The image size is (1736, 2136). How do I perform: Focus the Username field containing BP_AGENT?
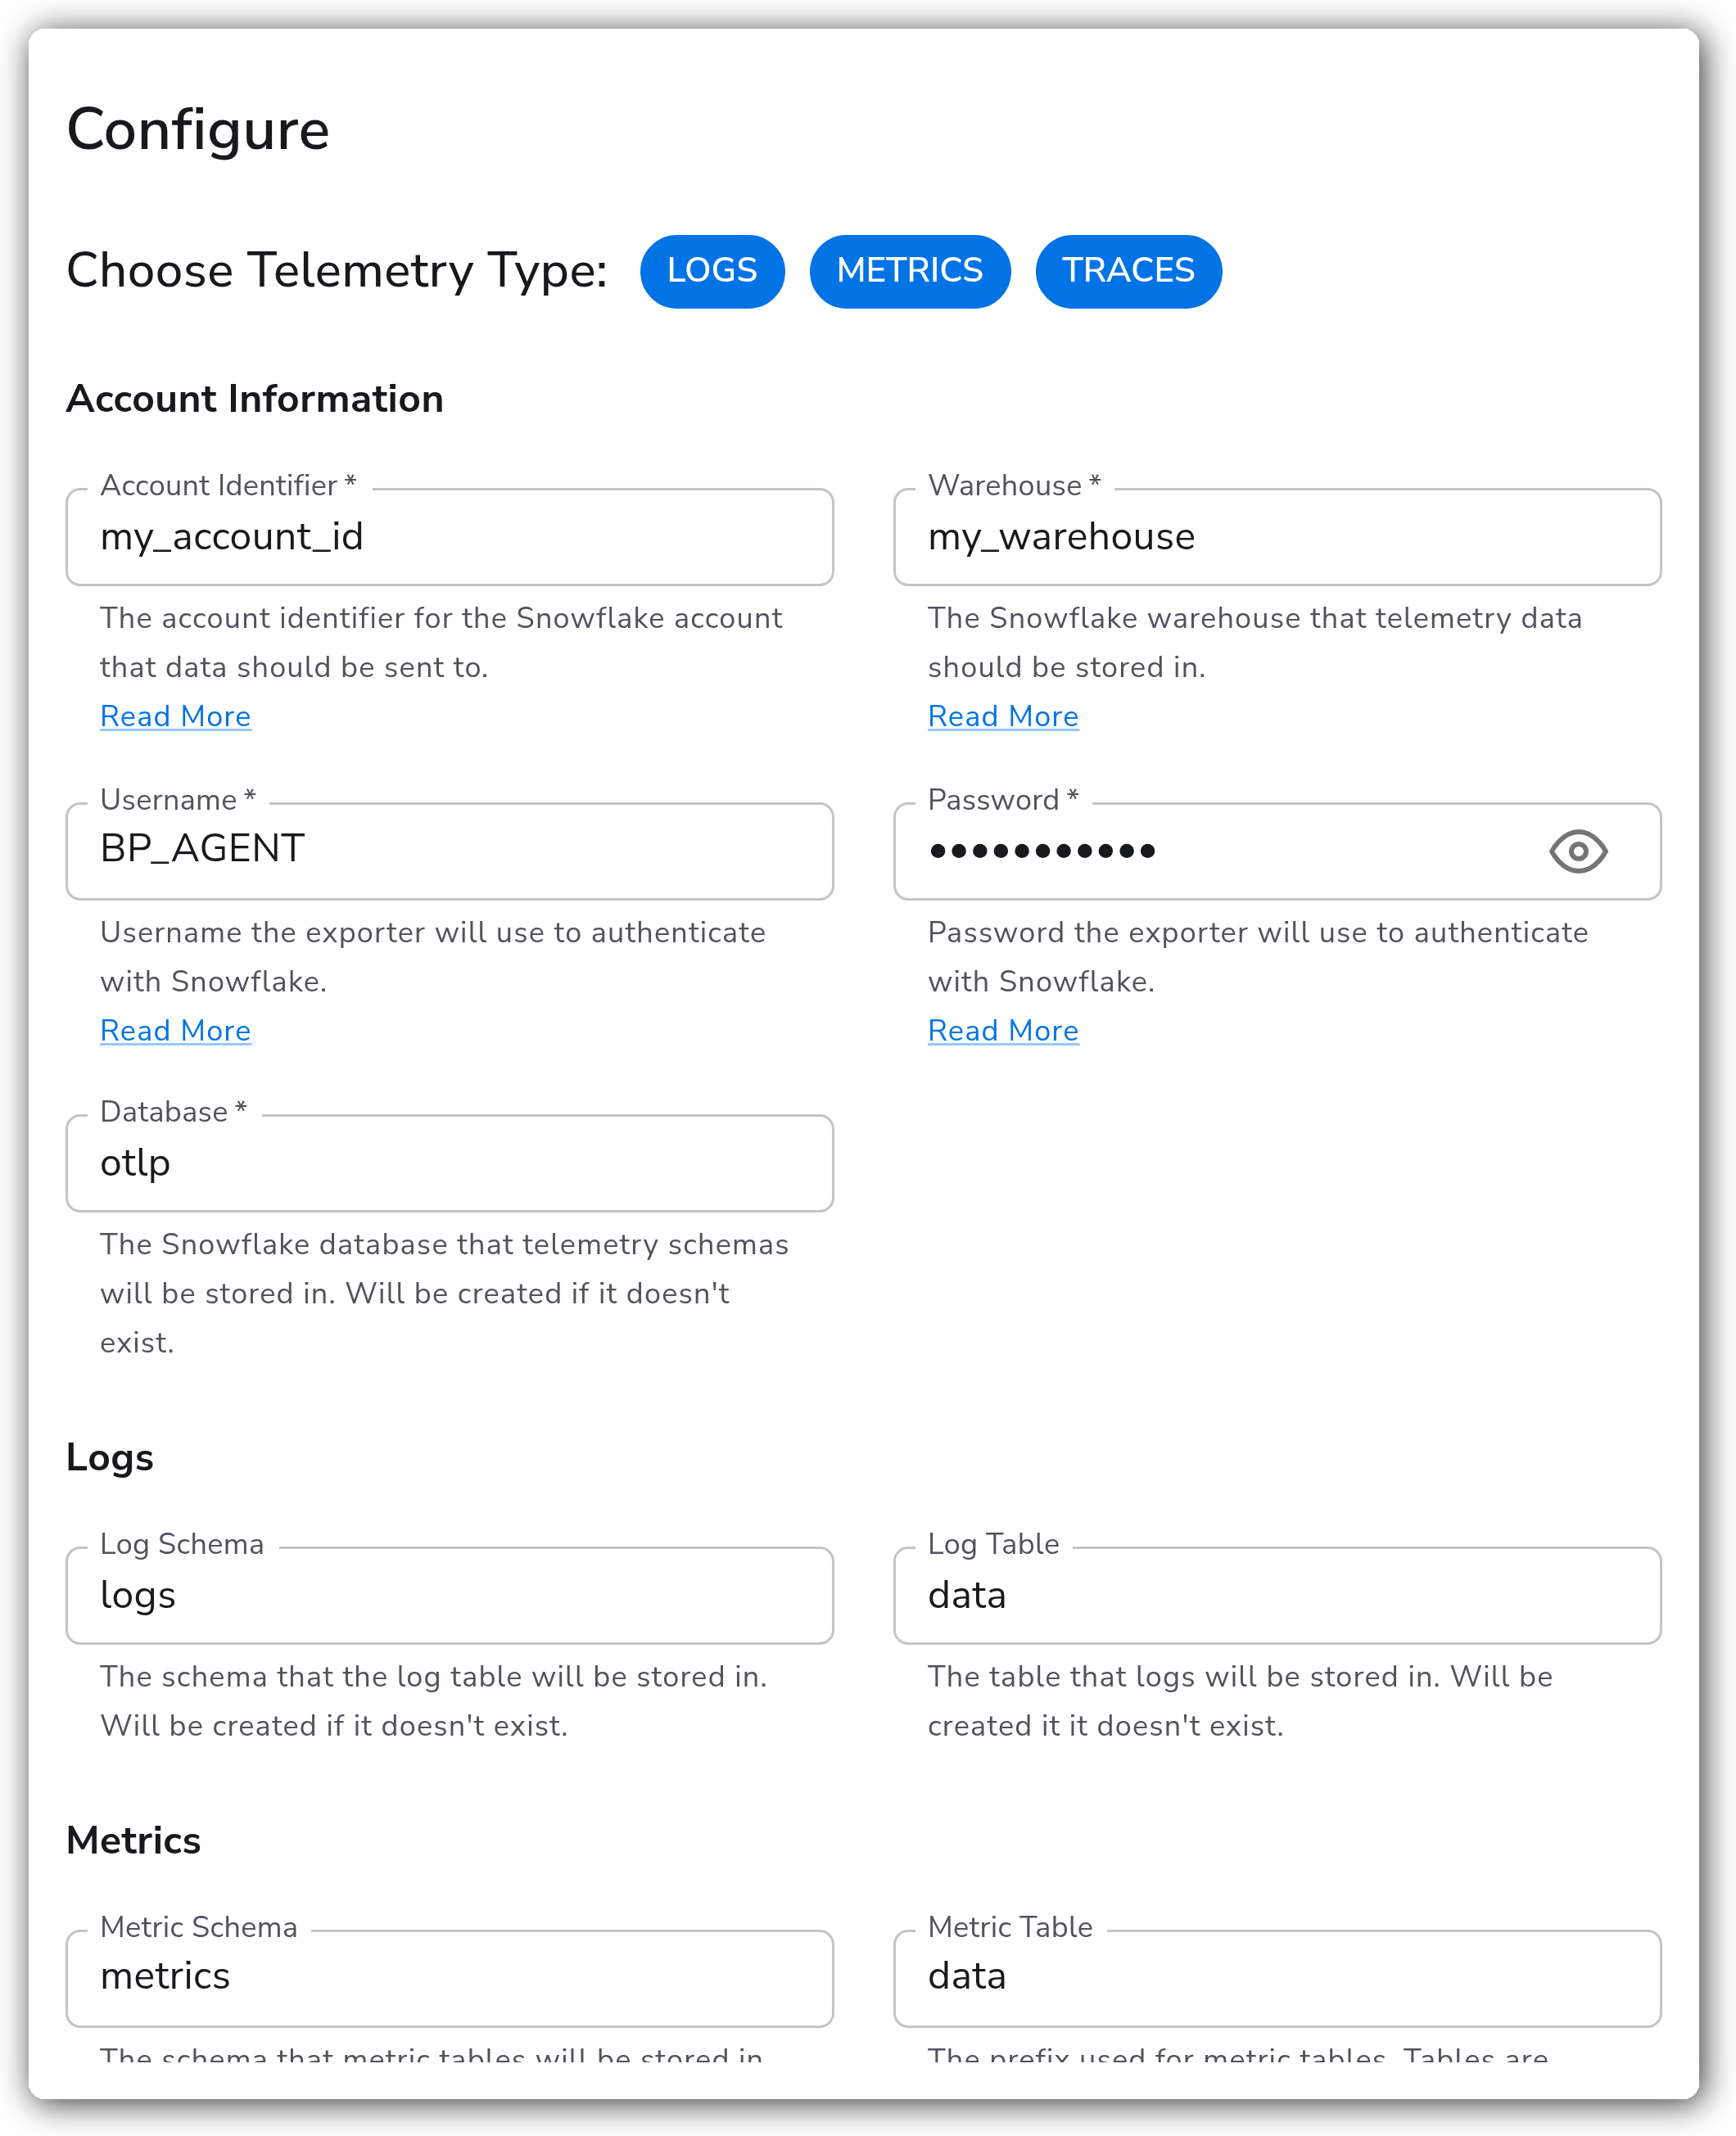[450, 851]
